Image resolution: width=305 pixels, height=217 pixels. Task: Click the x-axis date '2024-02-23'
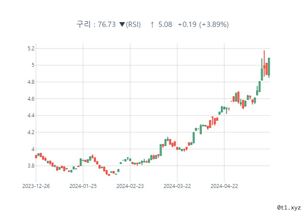tap(130, 186)
